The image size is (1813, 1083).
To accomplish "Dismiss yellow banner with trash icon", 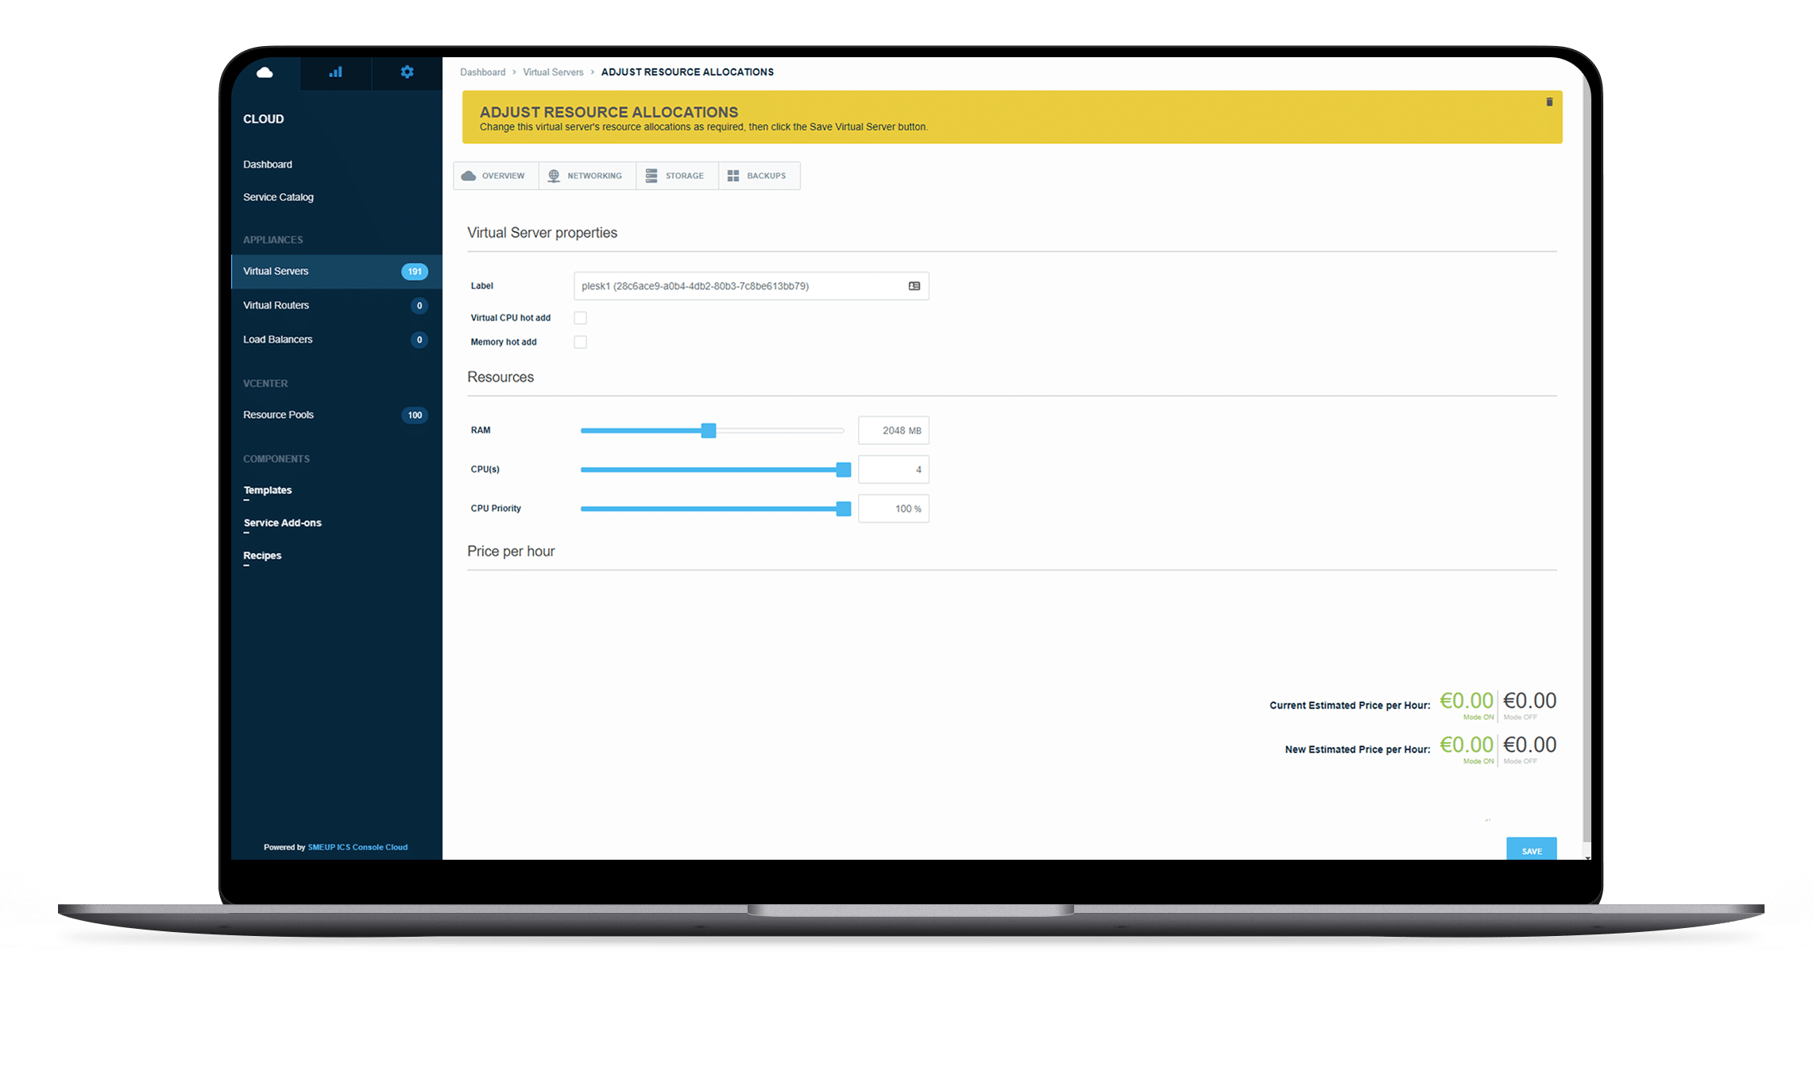I will [x=1548, y=102].
